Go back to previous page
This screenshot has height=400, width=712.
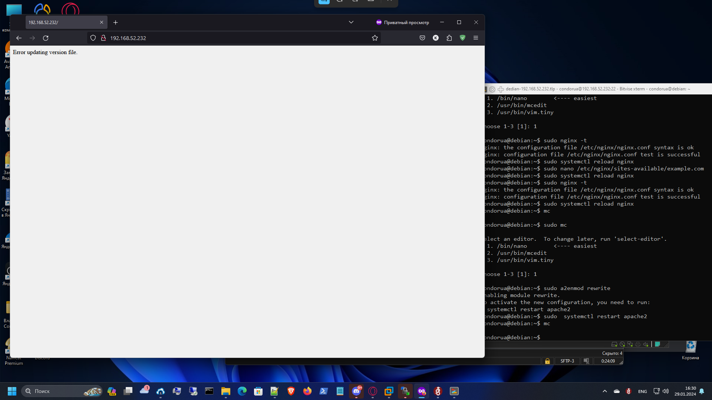(x=19, y=38)
